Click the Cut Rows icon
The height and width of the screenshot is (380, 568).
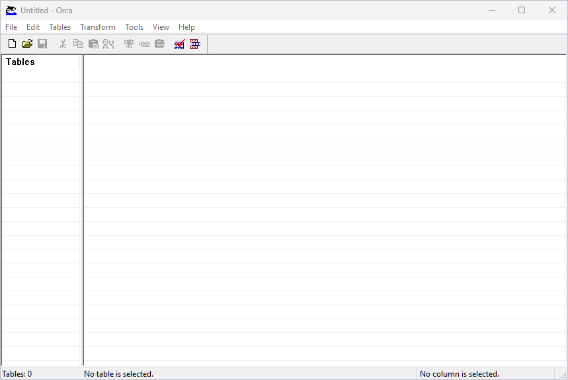tap(129, 44)
